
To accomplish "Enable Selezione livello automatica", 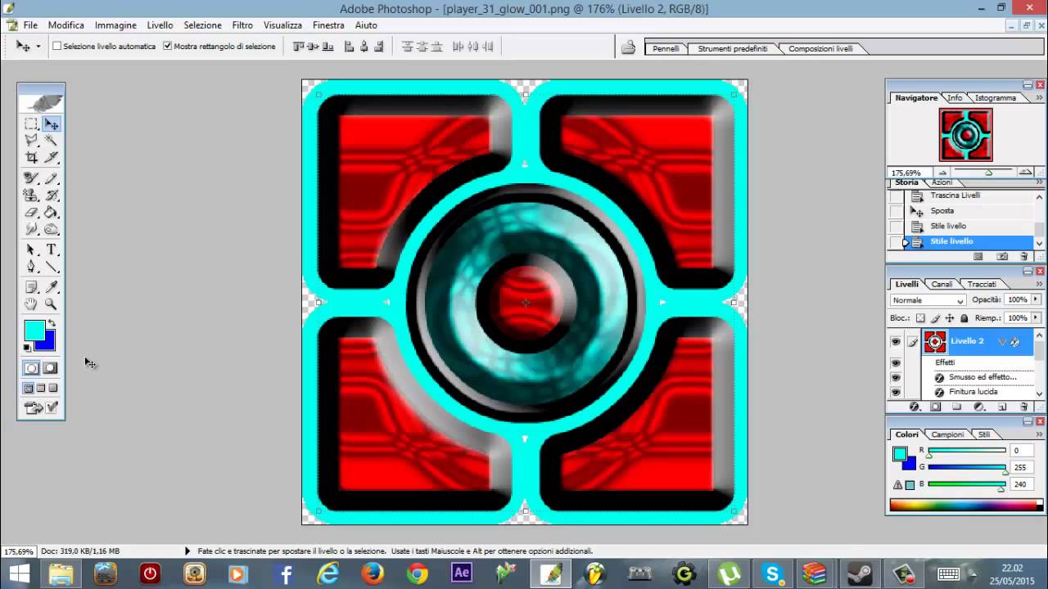I will pyautogui.click(x=56, y=46).
